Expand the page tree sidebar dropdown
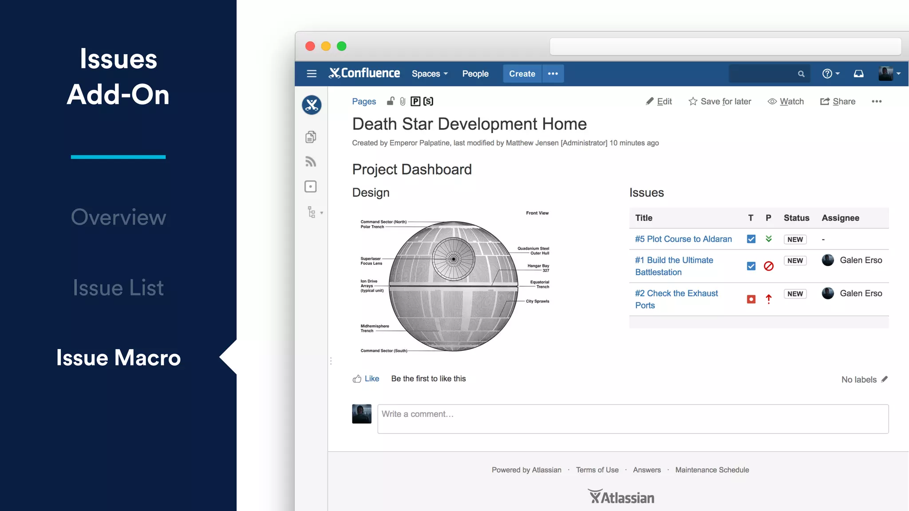 [315, 212]
